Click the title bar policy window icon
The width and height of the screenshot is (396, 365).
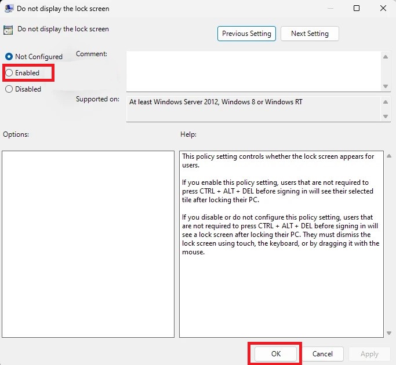point(9,9)
